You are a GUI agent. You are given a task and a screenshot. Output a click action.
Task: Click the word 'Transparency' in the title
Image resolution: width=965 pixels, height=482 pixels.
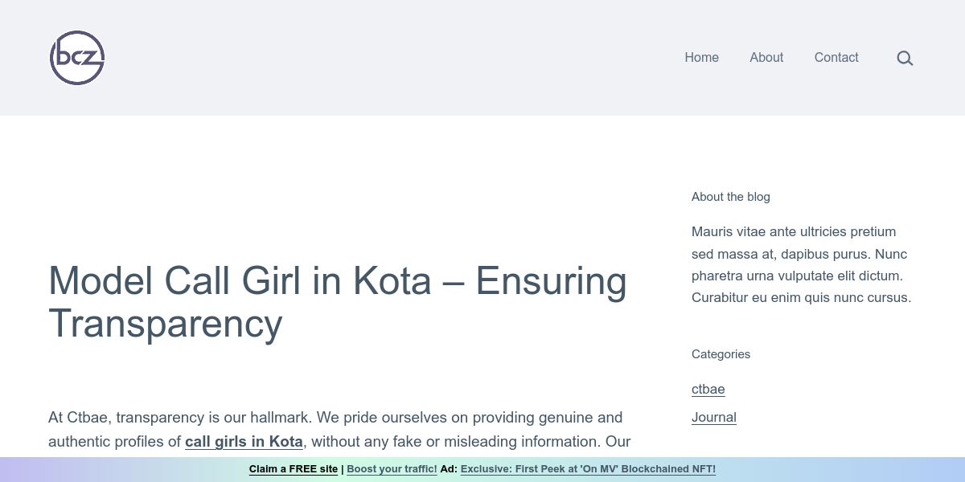click(166, 324)
